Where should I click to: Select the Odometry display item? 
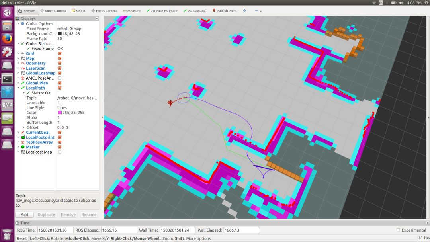click(35, 63)
